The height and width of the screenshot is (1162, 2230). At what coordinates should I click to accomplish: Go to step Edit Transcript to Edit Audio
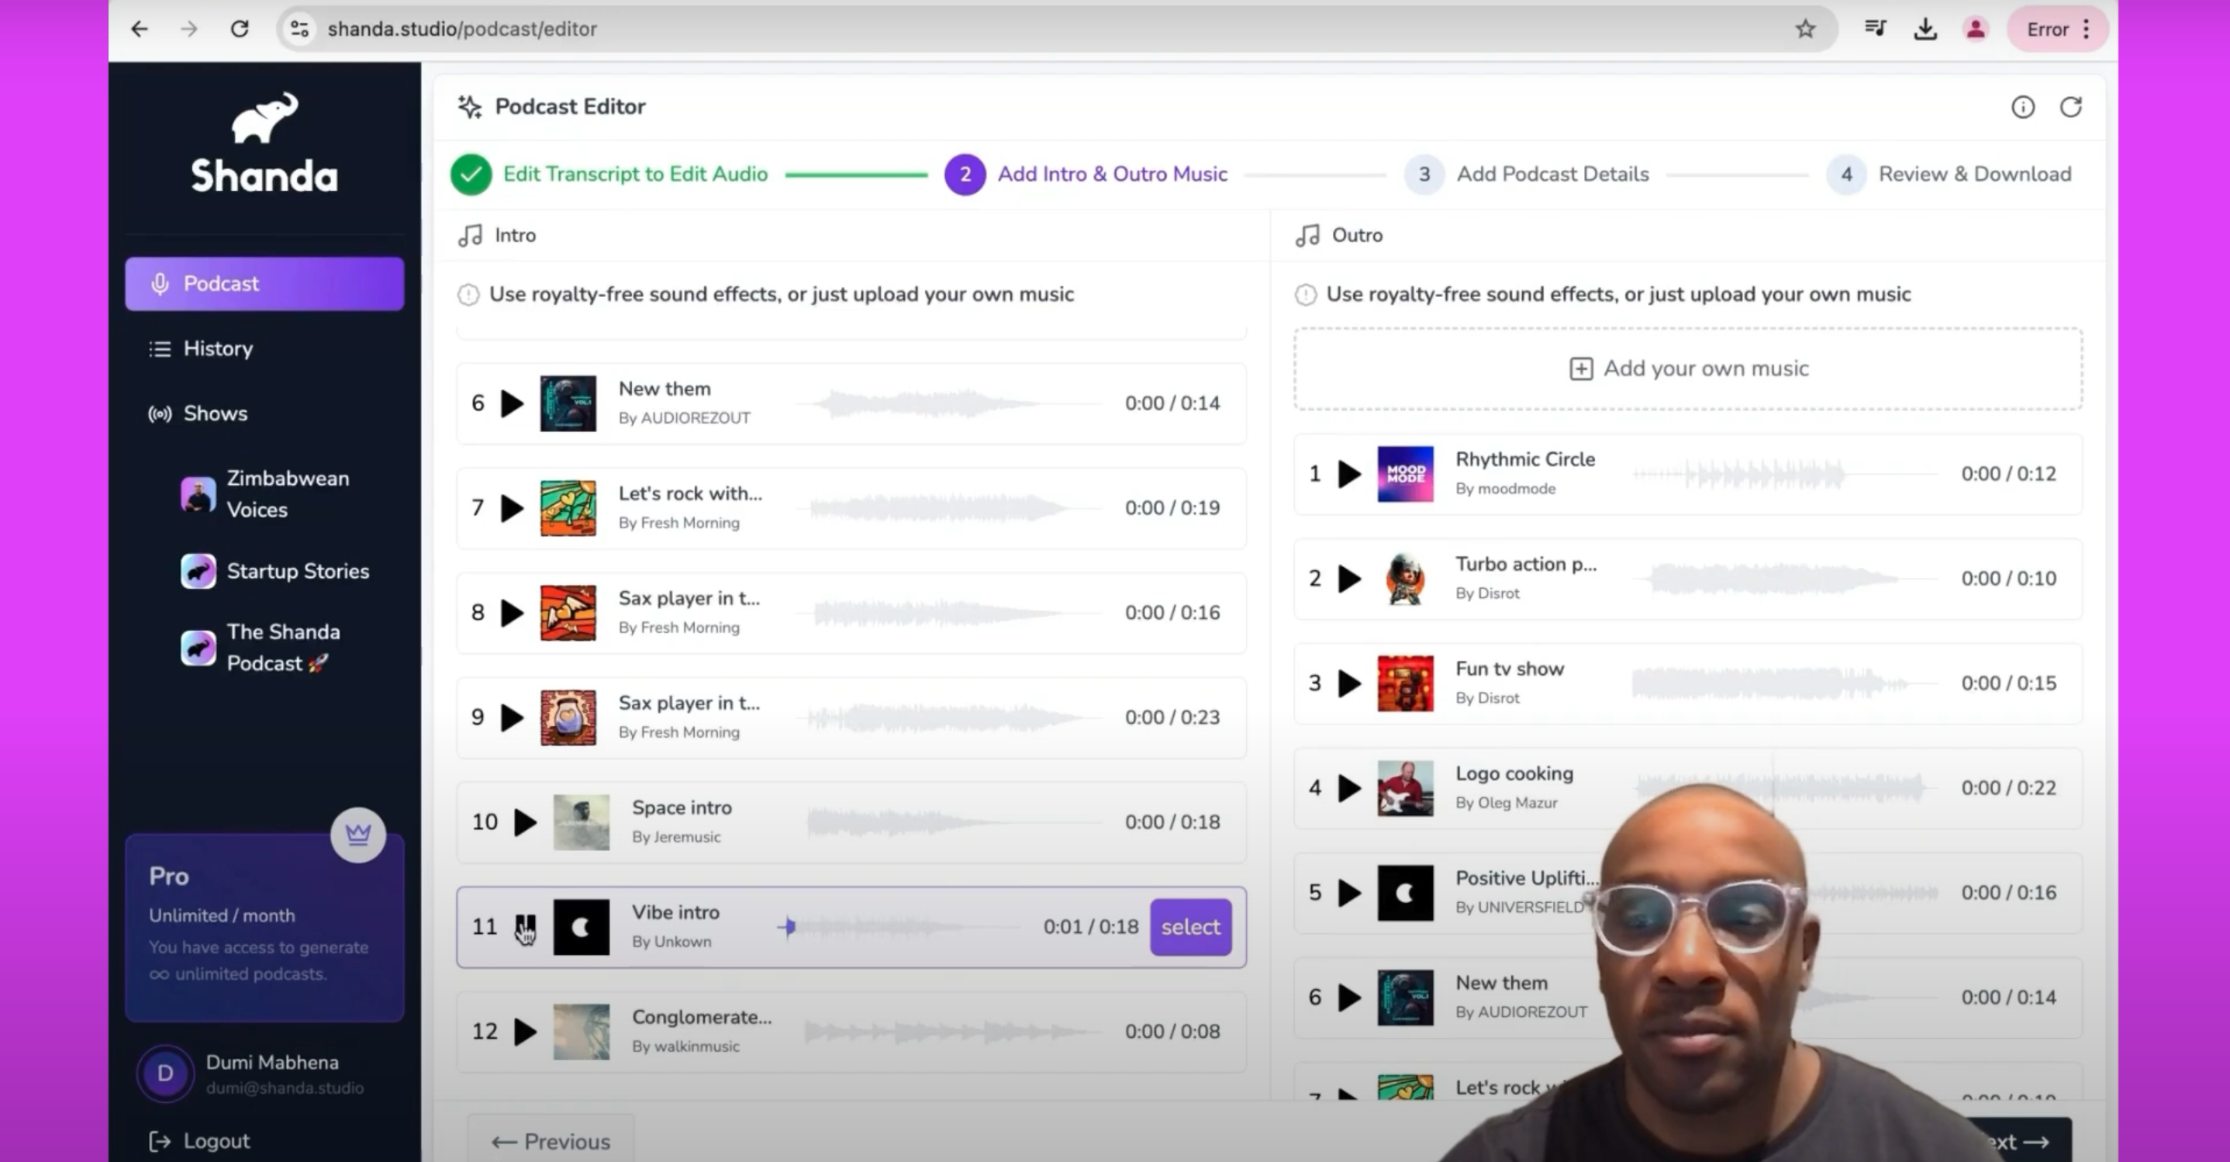(x=609, y=174)
